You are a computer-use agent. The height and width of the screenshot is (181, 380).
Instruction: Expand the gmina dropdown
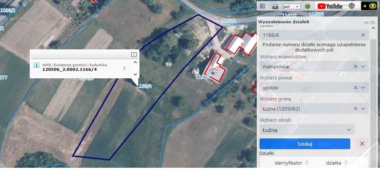(x=363, y=109)
